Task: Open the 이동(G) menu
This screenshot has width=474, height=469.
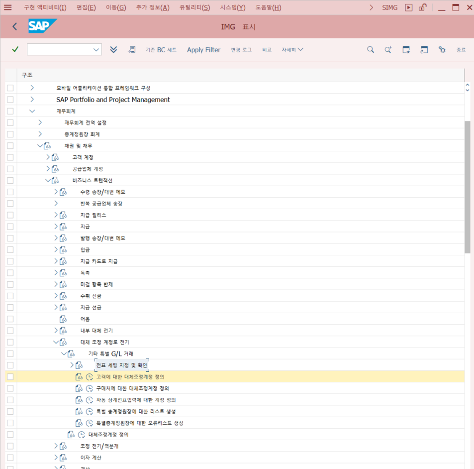Action: (x=116, y=7)
